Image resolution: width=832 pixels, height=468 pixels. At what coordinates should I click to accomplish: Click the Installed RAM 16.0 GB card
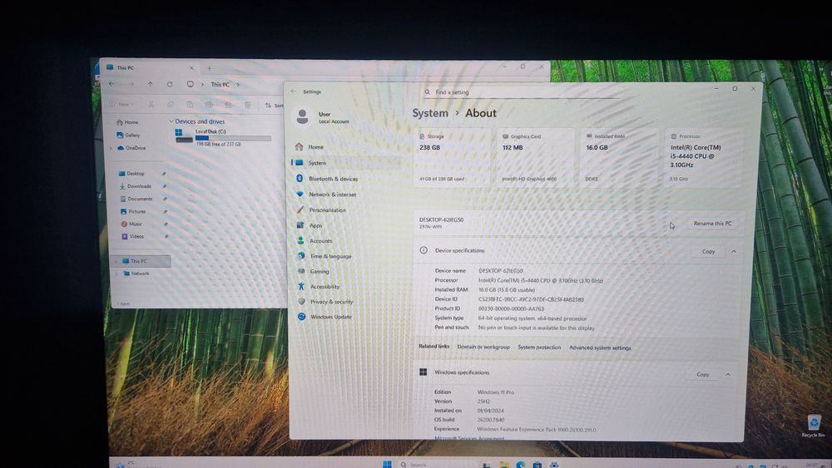pos(619,157)
